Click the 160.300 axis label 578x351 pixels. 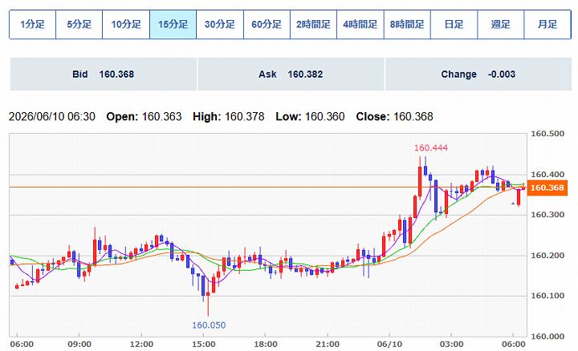pos(547,215)
